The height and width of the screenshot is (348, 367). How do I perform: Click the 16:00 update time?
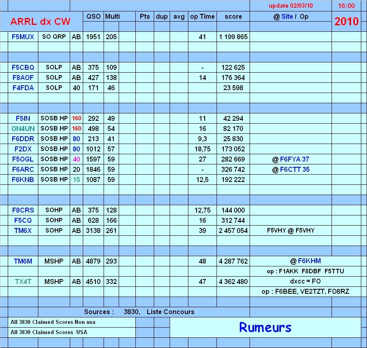[346, 6]
